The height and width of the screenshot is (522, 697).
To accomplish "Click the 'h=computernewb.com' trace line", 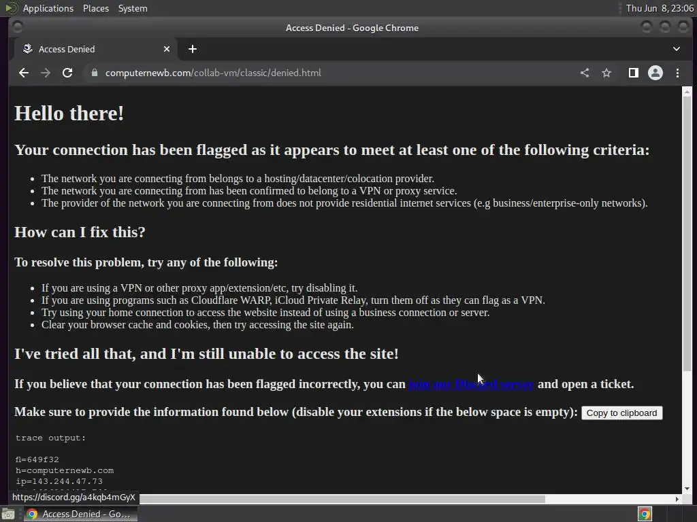I will click(x=65, y=470).
